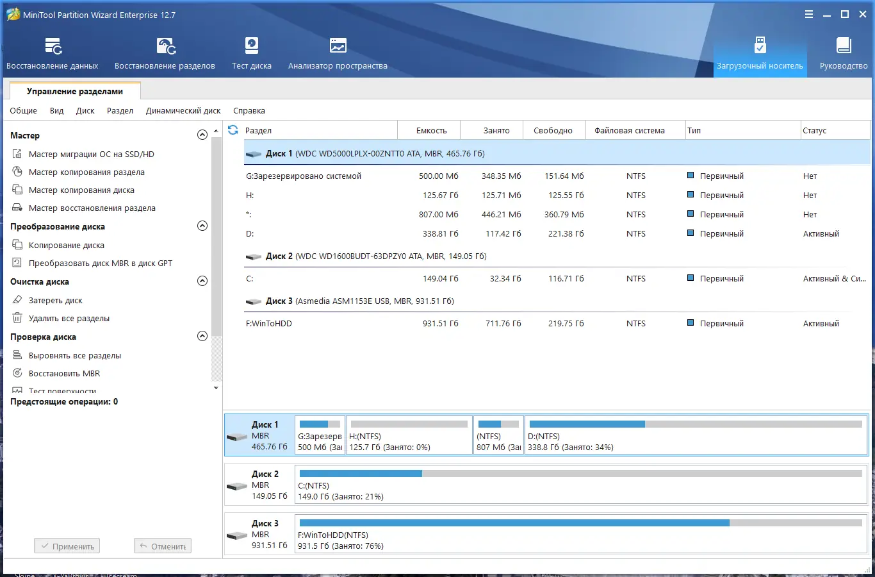The width and height of the screenshot is (875, 577).
Task: Collapse the Мастер section
Action: (202, 135)
